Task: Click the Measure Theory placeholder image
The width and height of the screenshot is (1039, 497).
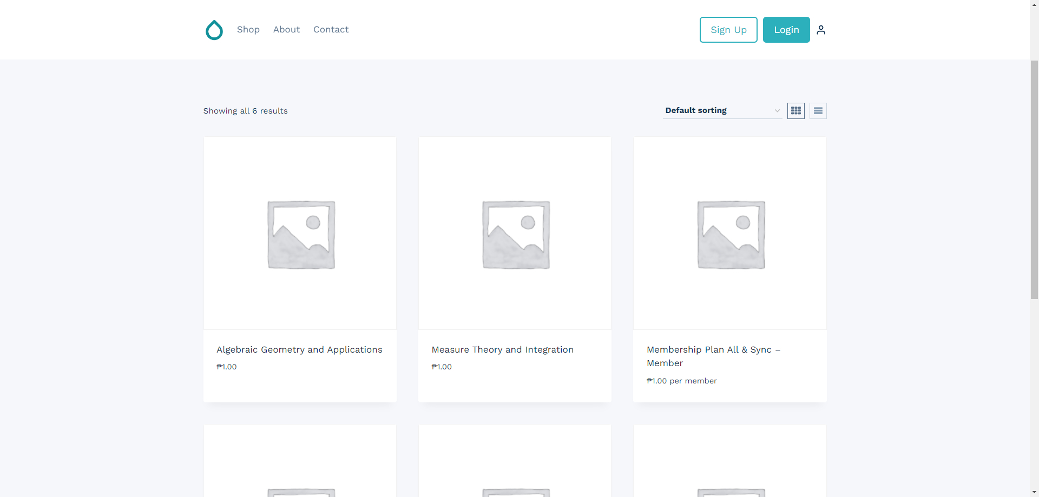Action: [x=515, y=234]
